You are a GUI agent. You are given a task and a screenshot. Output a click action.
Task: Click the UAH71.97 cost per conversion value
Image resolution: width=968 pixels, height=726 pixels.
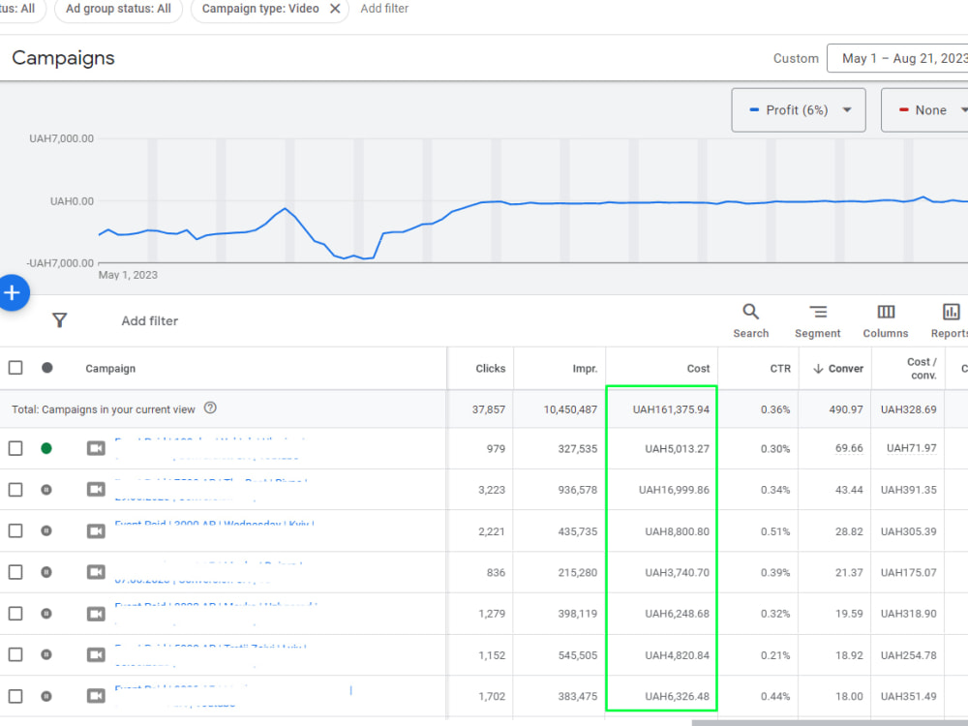coord(911,448)
